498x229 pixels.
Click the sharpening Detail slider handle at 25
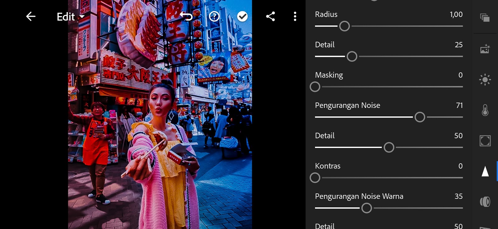point(352,56)
